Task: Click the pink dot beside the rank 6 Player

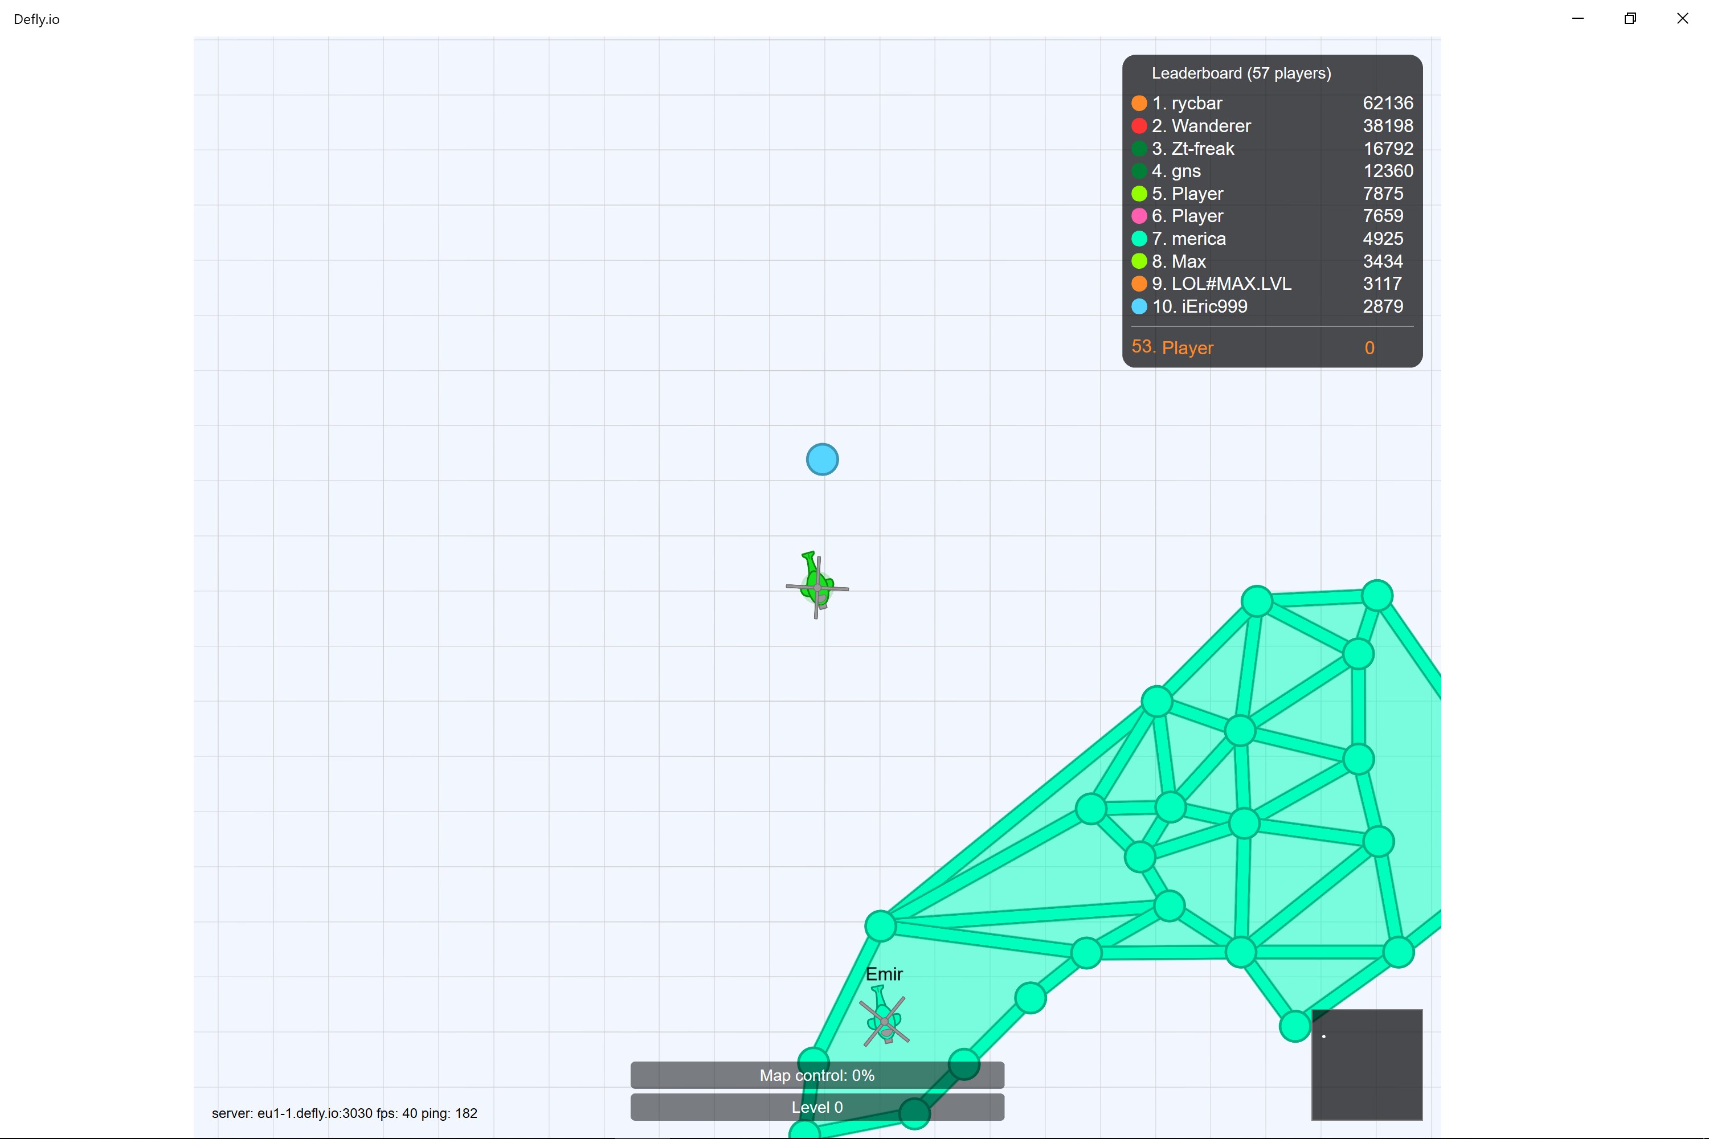Action: tap(1139, 216)
